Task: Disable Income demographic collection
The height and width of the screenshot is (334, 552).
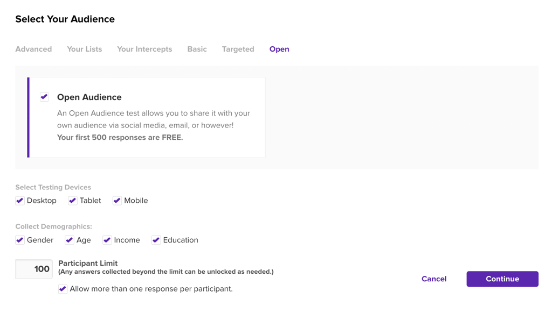Action: 107,240
